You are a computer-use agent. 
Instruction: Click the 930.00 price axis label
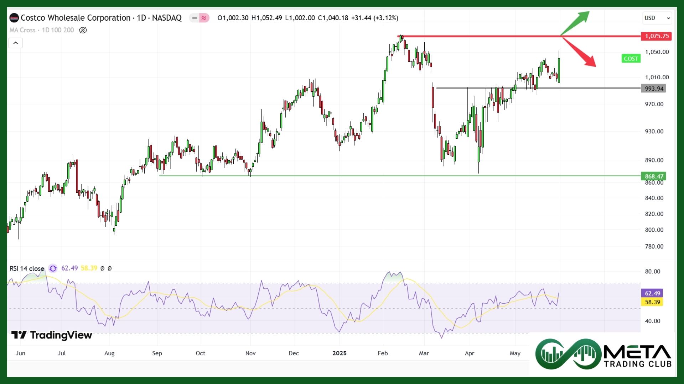(654, 131)
